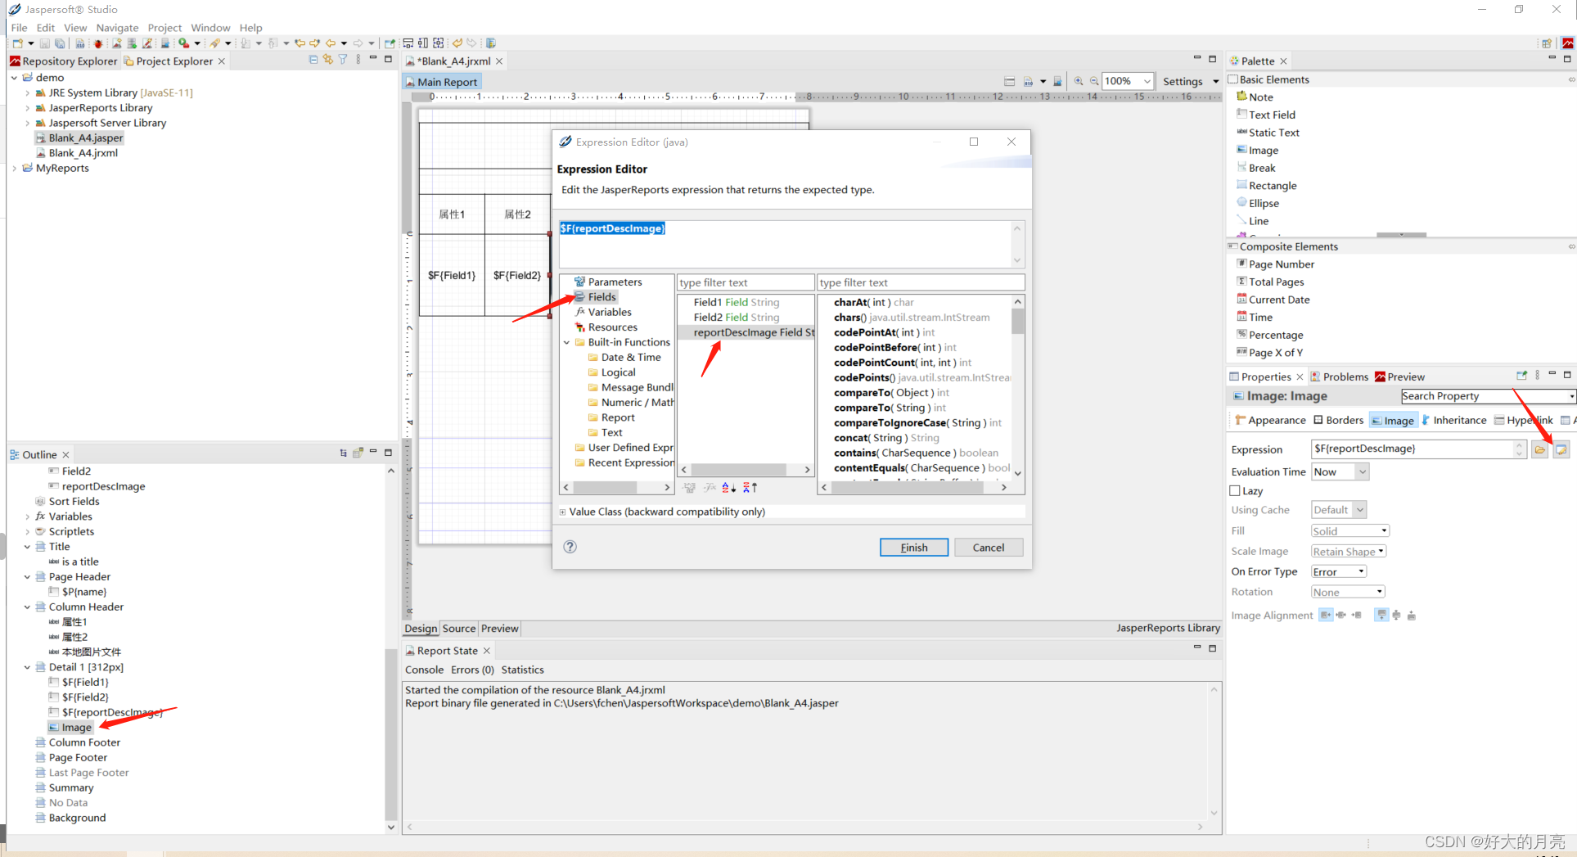Expand Value Class backward compatibility section

(562, 512)
